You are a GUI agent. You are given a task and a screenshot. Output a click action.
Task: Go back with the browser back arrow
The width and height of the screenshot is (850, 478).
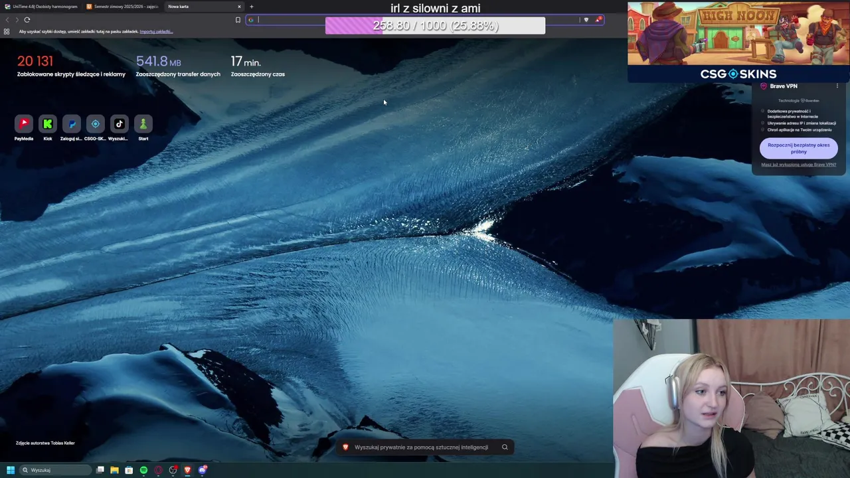(8, 20)
